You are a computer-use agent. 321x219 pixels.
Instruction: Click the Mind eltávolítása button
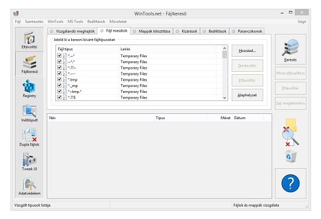291,73
